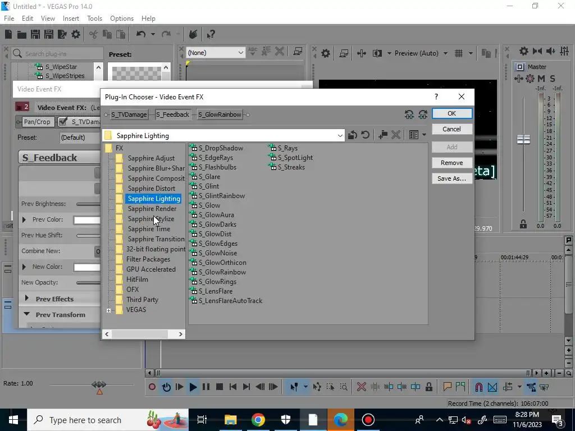Image resolution: width=575 pixels, height=431 pixels.
Task: Select the Sapphire Stylize folder
Action: click(151, 219)
